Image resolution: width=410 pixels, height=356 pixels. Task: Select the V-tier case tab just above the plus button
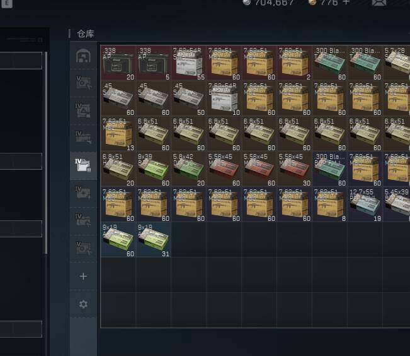pos(83,248)
